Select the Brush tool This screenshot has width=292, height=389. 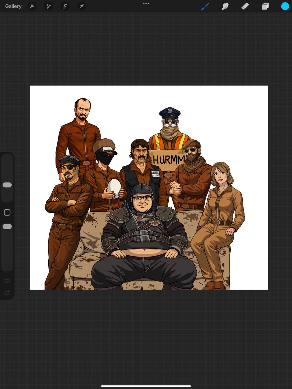tap(205, 6)
